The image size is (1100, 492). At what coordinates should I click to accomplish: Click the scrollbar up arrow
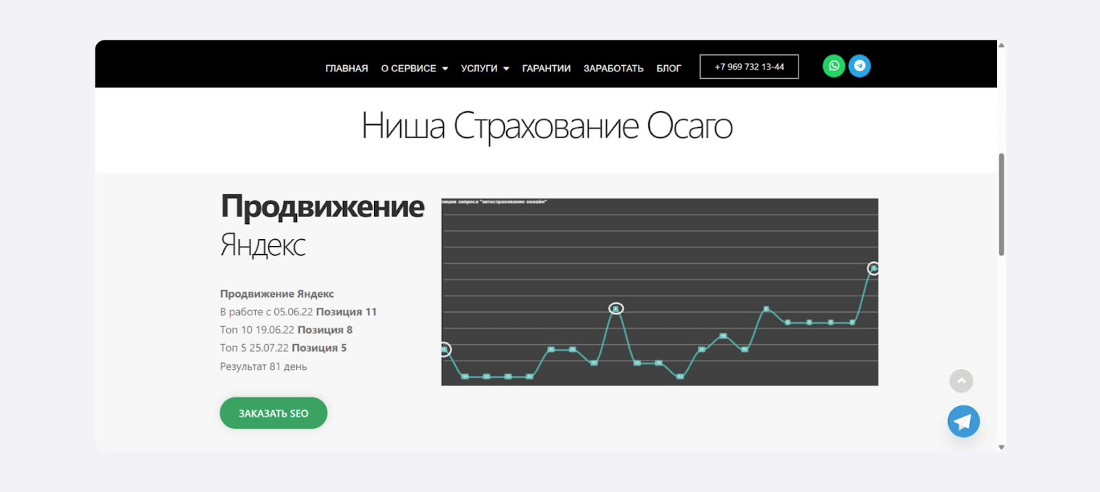[1001, 45]
